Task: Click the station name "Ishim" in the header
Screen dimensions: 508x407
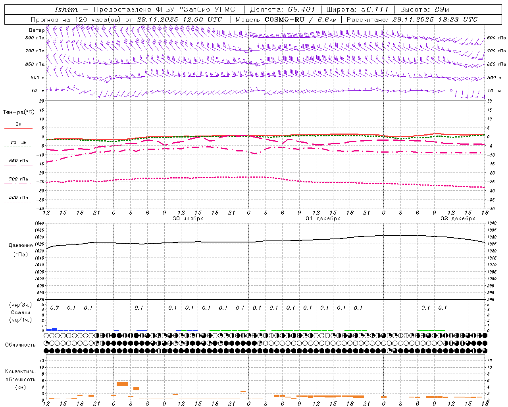Action: [66, 10]
